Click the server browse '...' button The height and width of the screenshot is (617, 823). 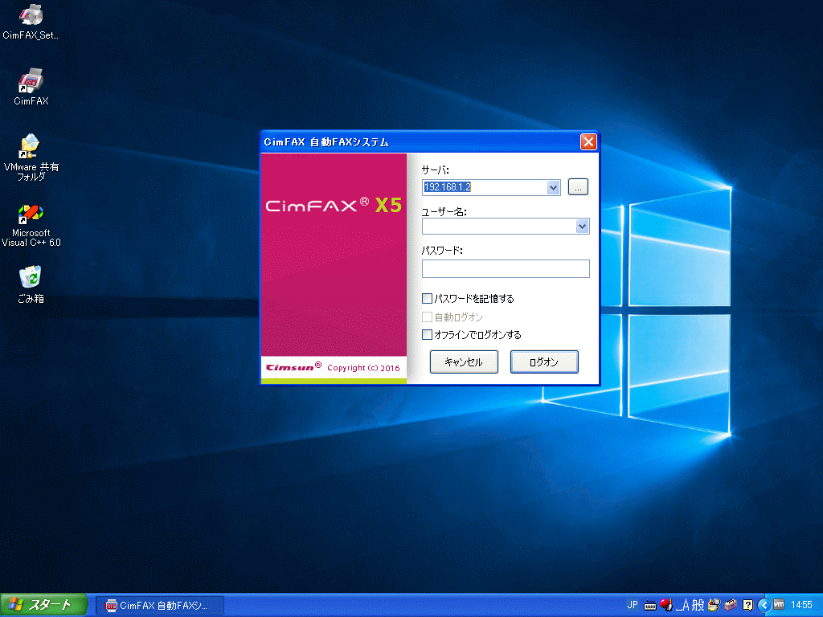tap(578, 186)
